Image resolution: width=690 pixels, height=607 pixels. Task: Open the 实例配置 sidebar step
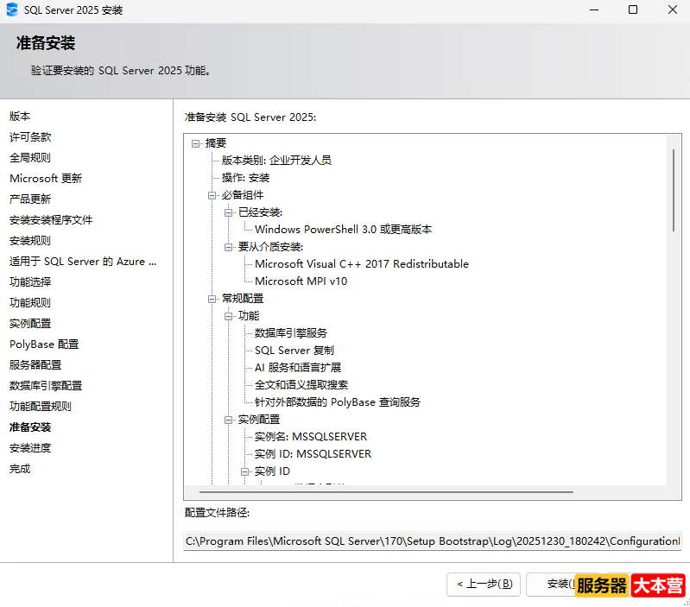[x=30, y=323]
